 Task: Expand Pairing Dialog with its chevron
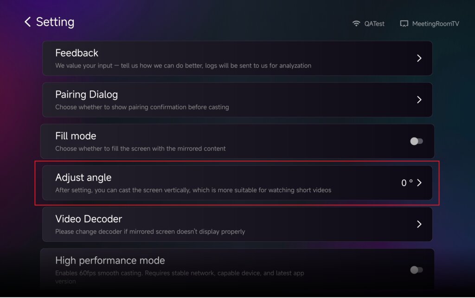(419, 100)
